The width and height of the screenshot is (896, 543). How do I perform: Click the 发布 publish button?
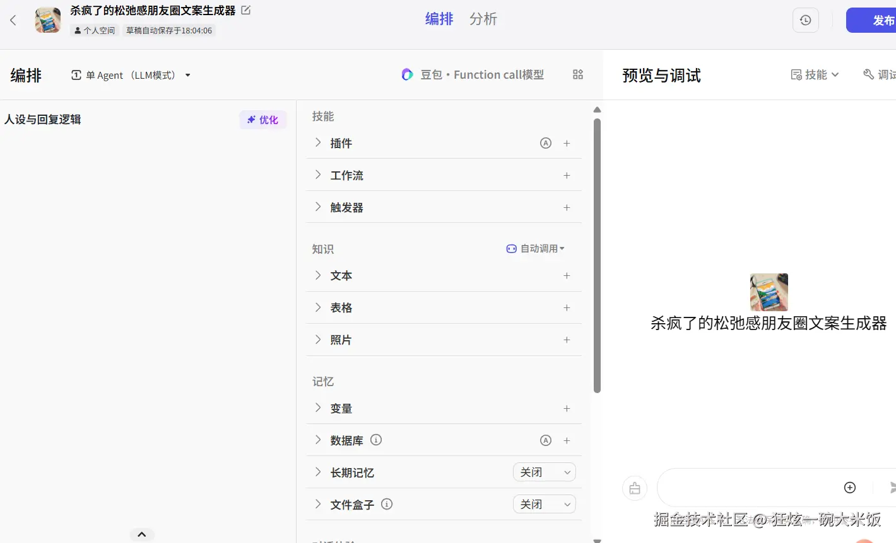tap(872, 20)
